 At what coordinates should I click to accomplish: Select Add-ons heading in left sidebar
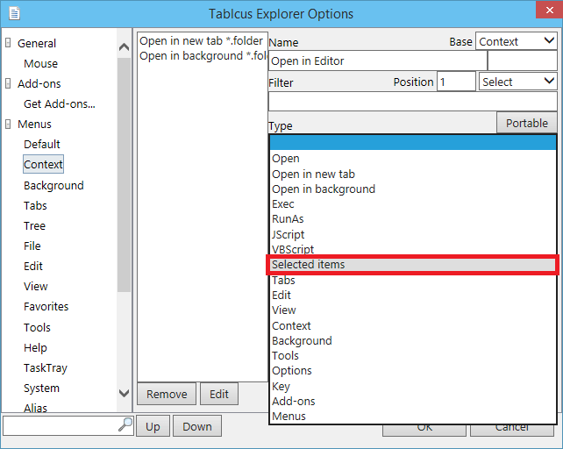pos(39,83)
